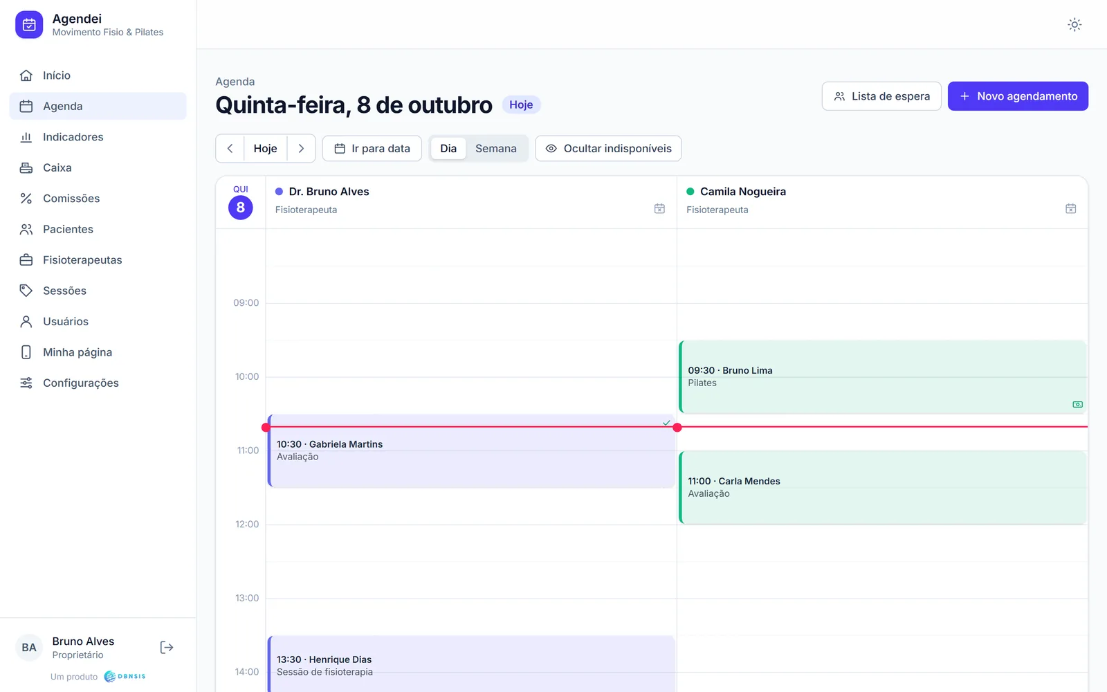The height and width of the screenshot is (692, 1107).
Task: Click the Hoje navigation button
Action: pos(266,149)
